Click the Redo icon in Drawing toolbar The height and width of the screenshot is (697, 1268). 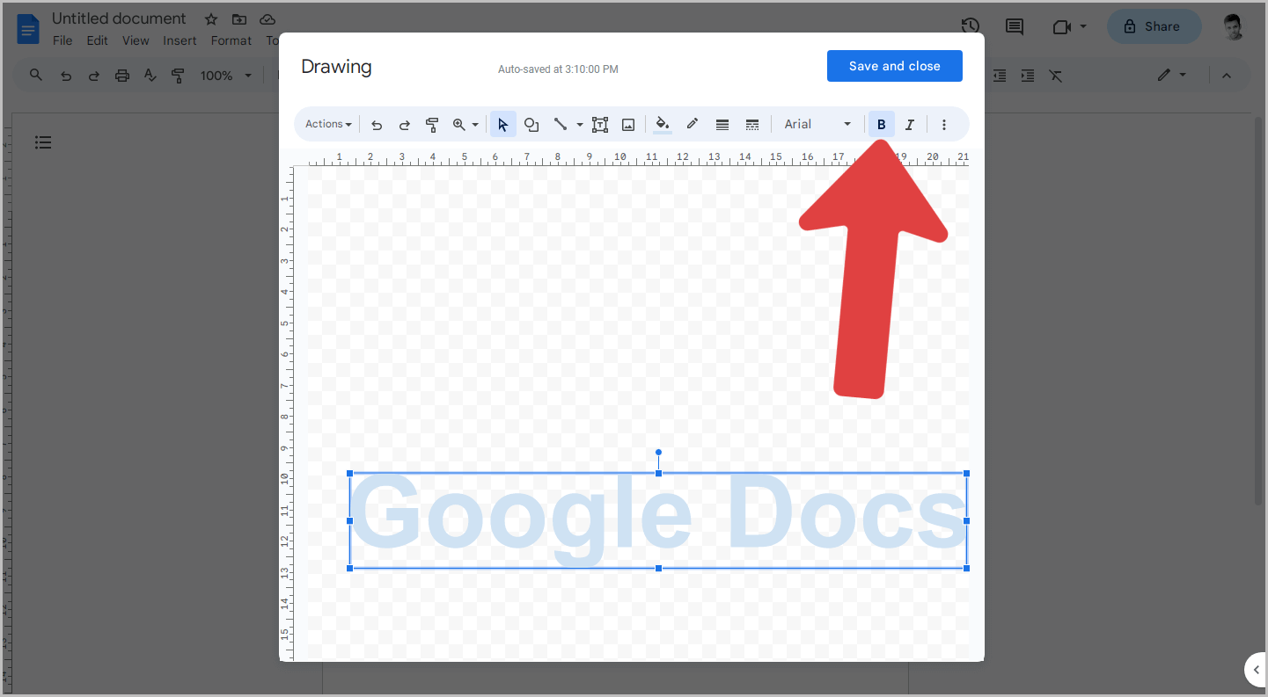405,125
